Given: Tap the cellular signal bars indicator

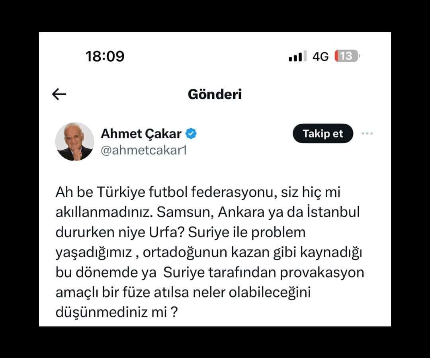Looking at the screenshot, I should point(297,56).
